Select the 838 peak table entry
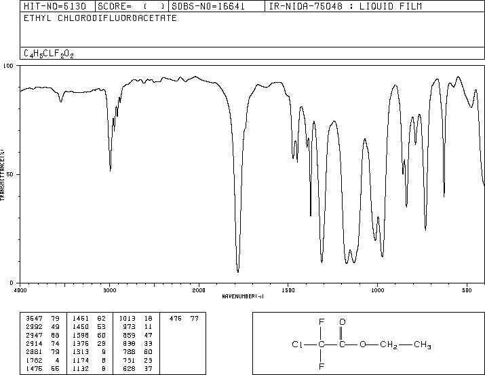 pos(137,343)
